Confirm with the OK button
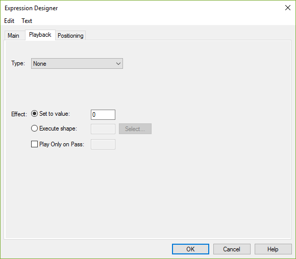 (190, 249)
